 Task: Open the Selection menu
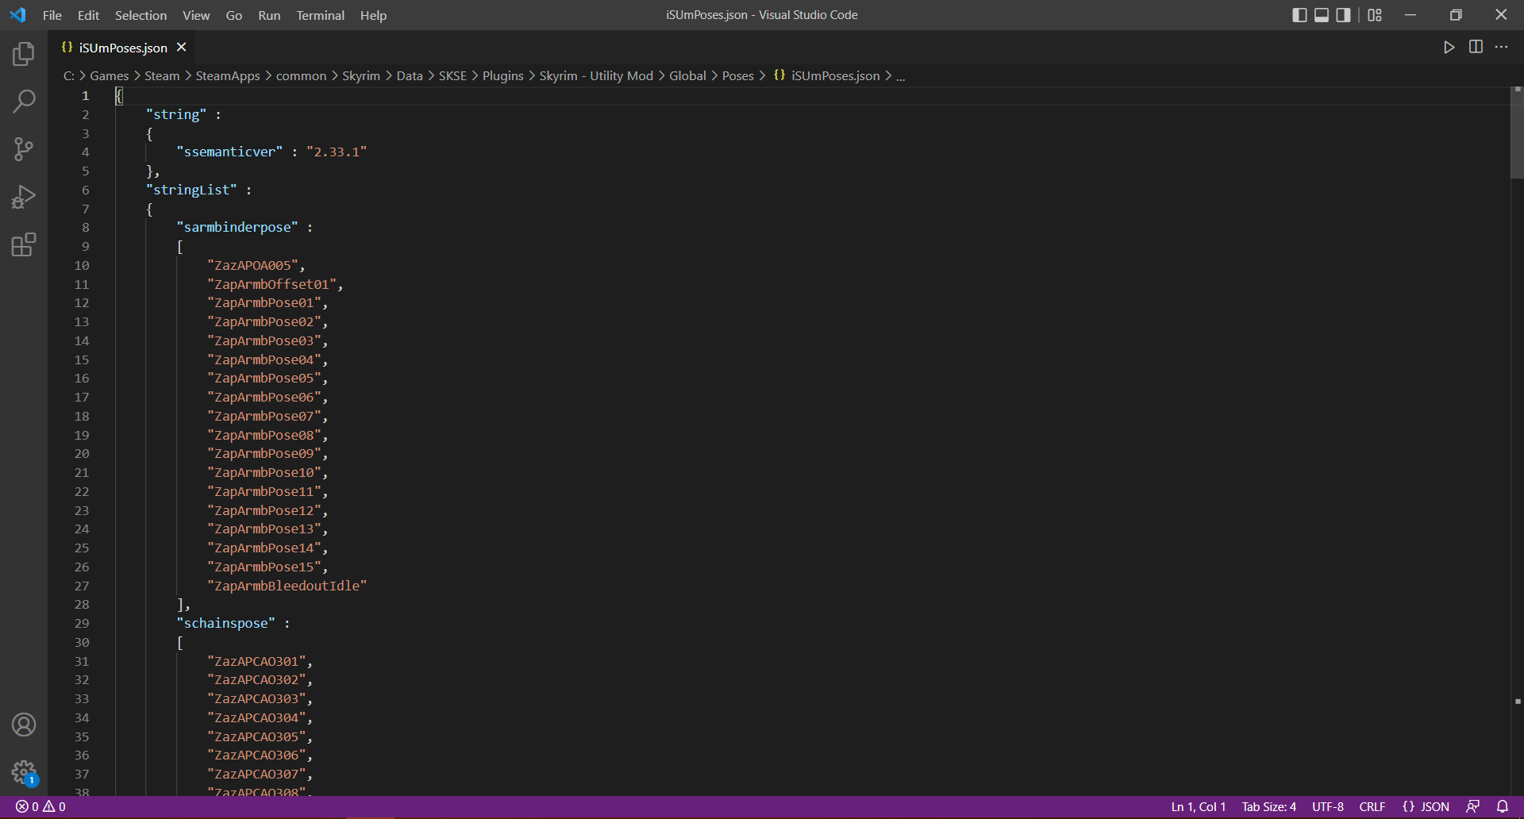coord(140,15)
